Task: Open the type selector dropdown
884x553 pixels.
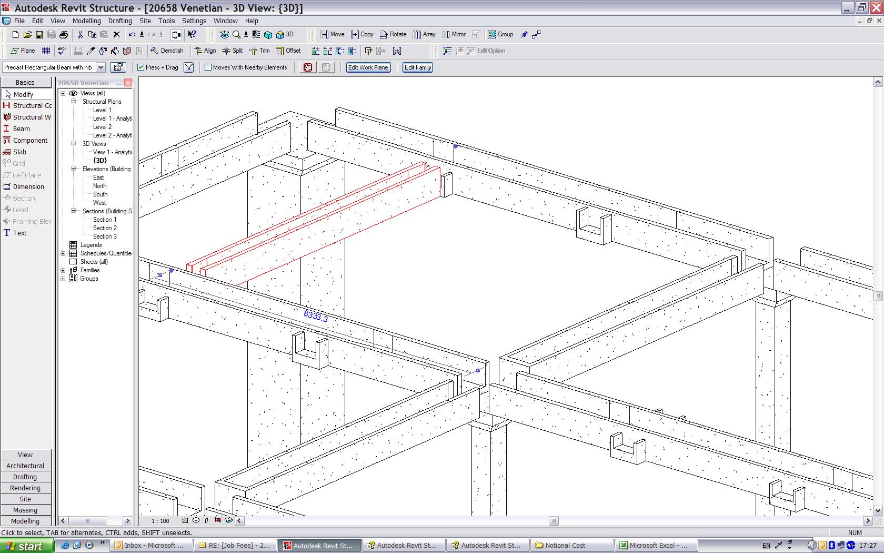Action: 102,67
